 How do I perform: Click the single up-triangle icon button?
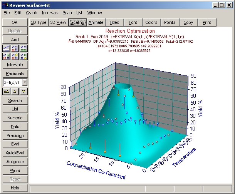[x=15, y=91]
